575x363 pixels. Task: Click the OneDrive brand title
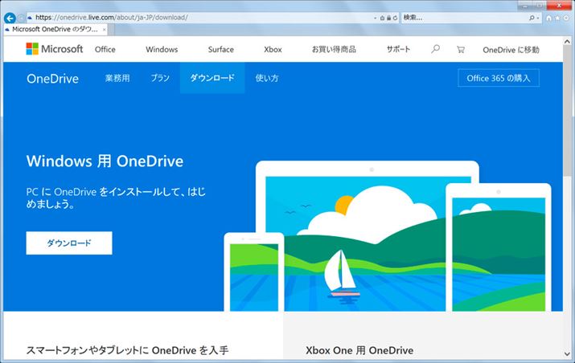click(x=53, y=79)
